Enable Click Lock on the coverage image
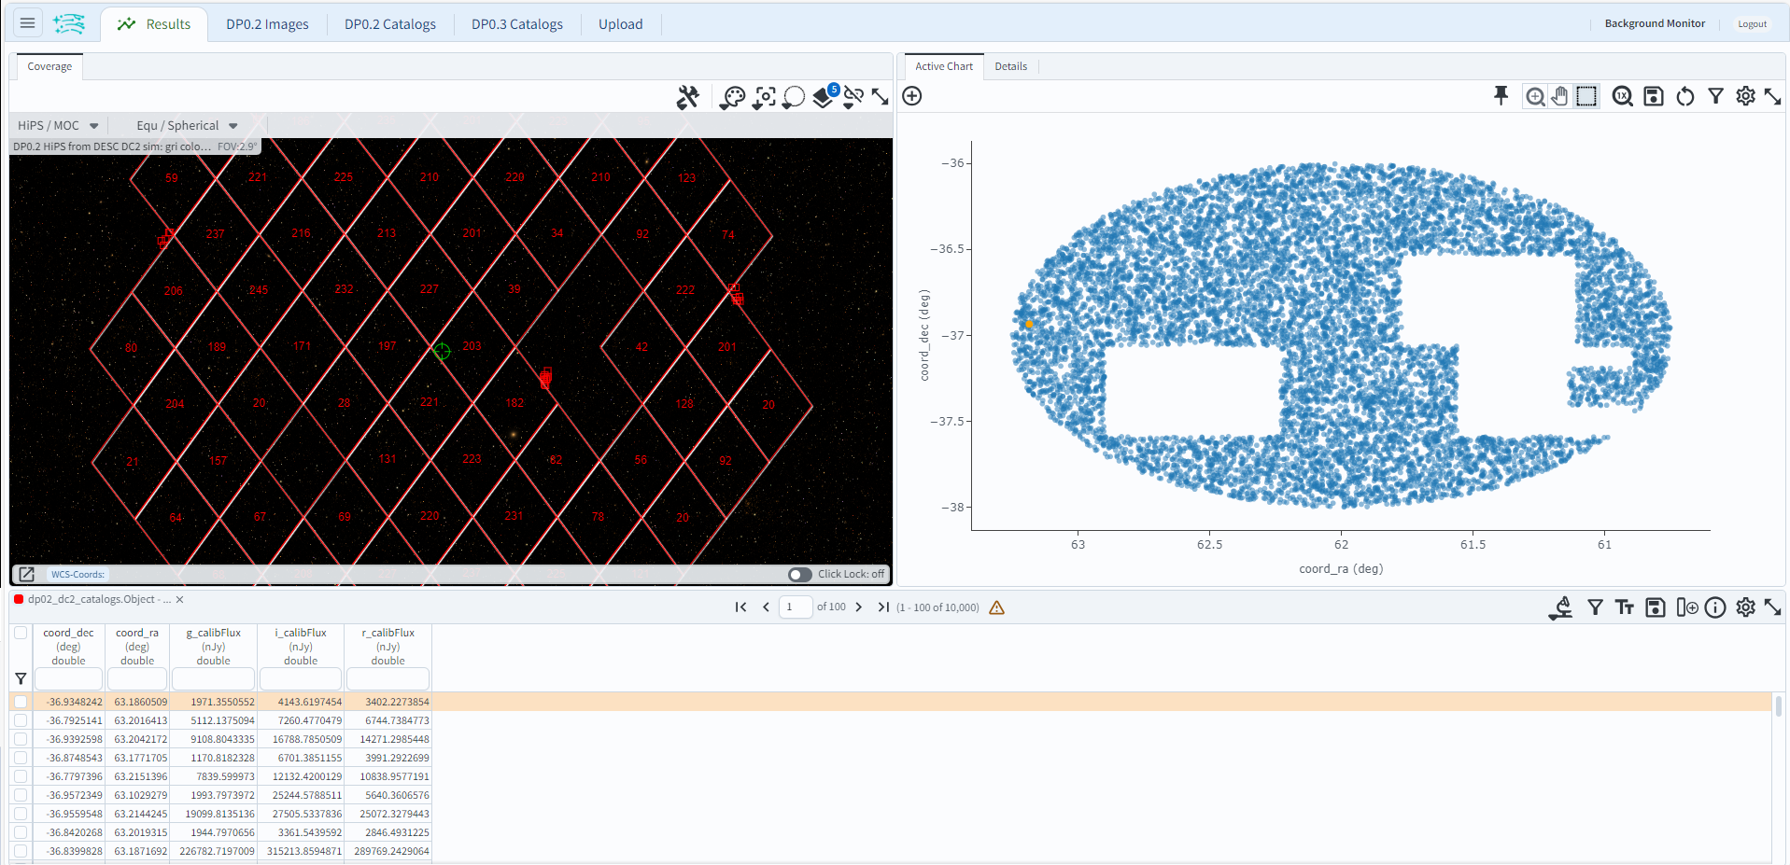Screen dimensions: 1790x865 (800, 574)
